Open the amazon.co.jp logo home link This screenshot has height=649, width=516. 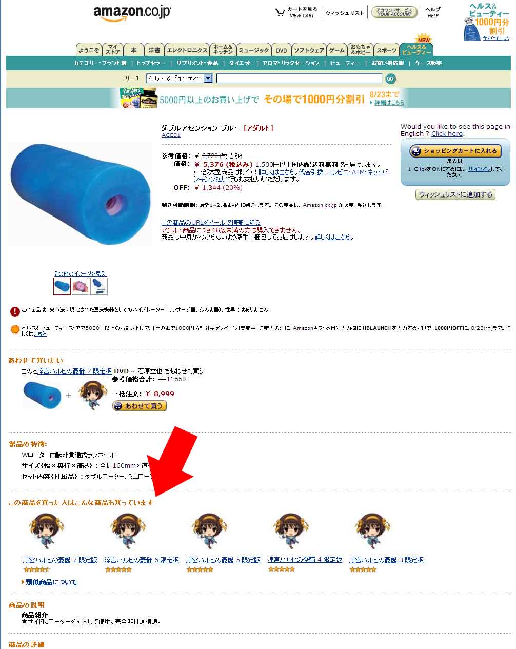click(x=132, y=14)
